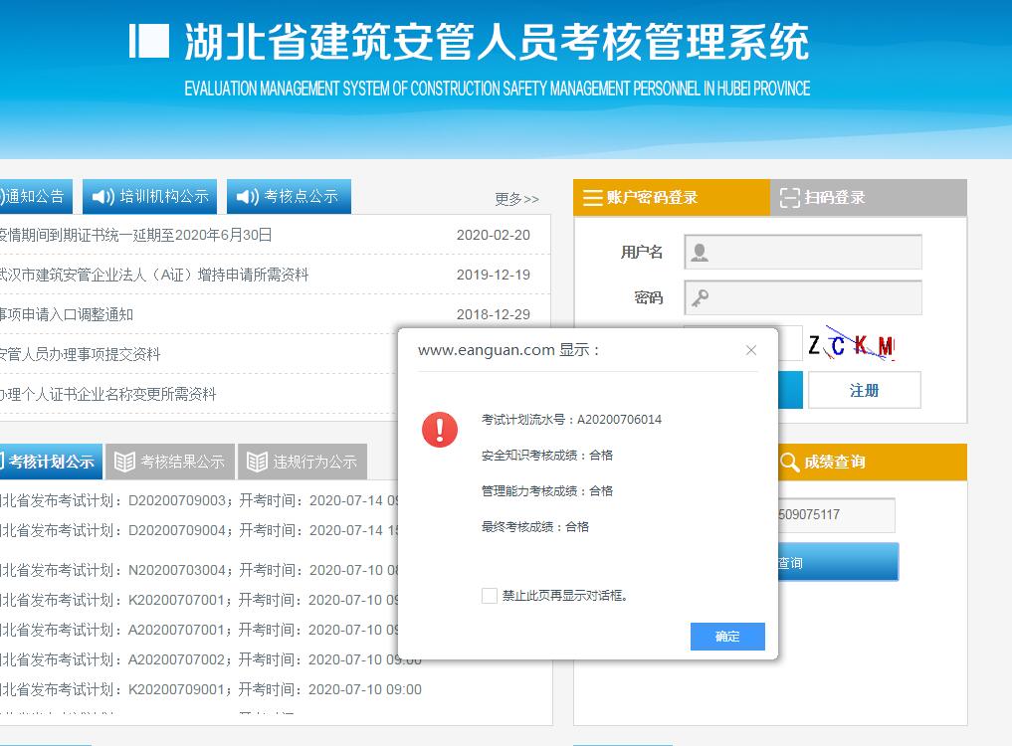The image size is (1012, 746).
Task: Click the dialog title www.eanguan.com 显示：
Action: pyautogui.click(x=509, y=350)
